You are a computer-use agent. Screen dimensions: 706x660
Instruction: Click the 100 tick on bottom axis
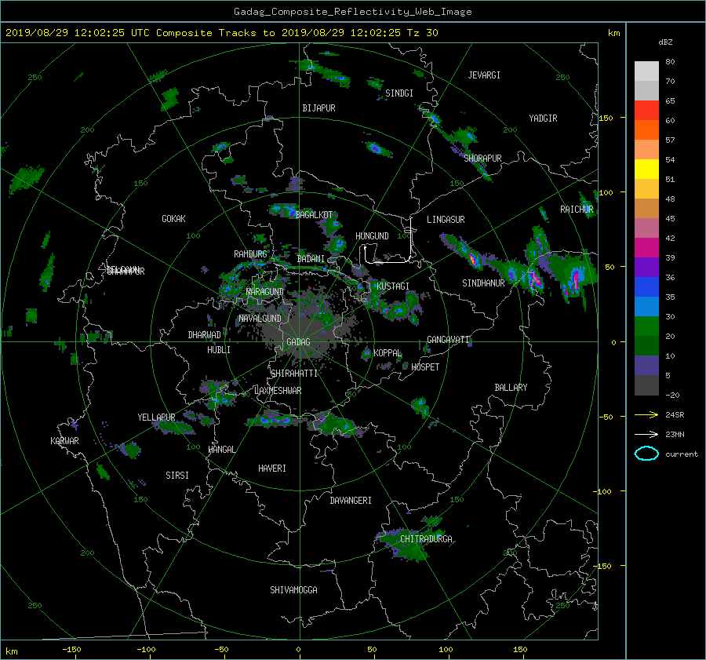446,650
